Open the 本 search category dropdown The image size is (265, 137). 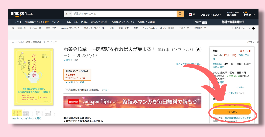pos(68,14)
